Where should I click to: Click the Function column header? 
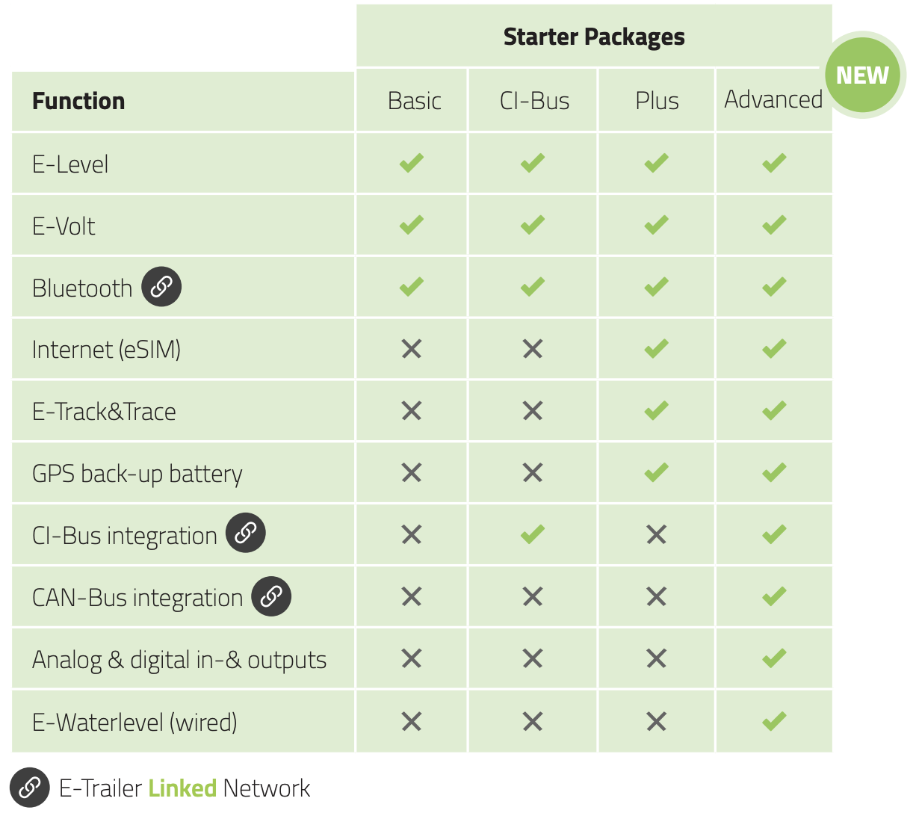coord(78,101)
